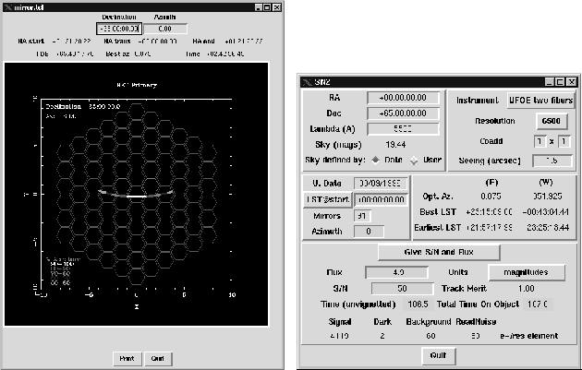Select Date radio for Sky defined by
This screenshot has width=582, height=370.
376,161
